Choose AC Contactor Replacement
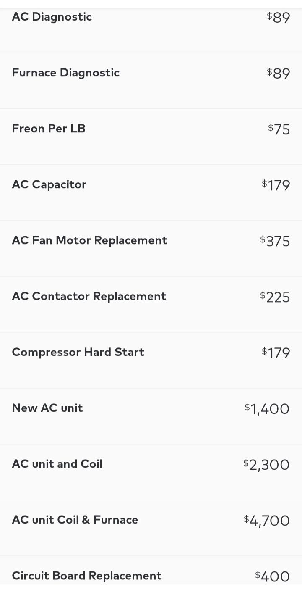 coord(151,304)
